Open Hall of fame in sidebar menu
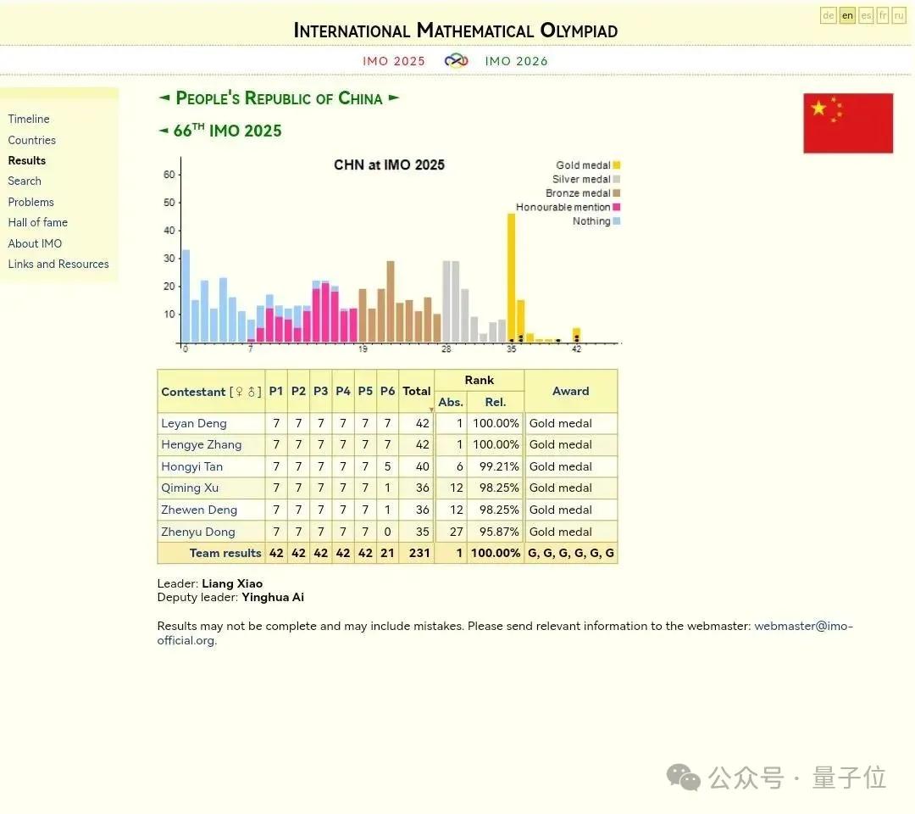This screenshot has height=814, width=915. 37,222
